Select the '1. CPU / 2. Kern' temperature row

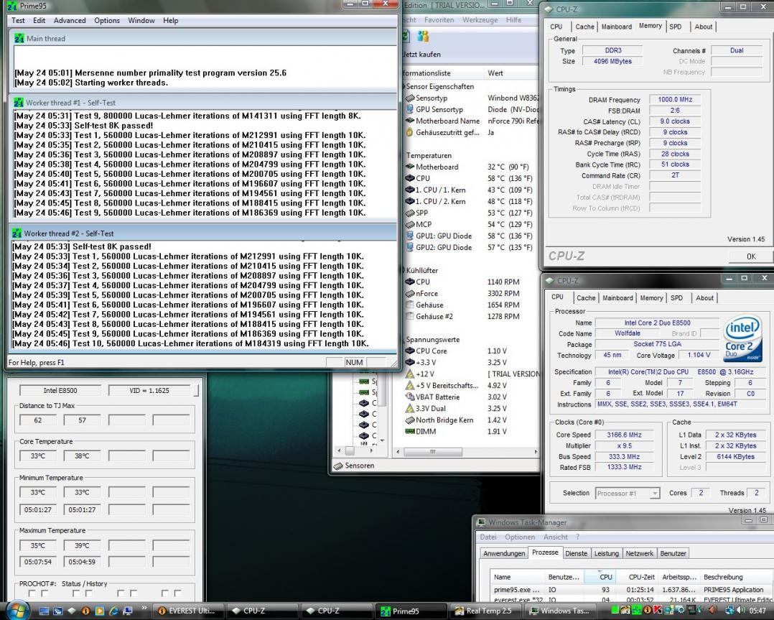pos(470,202)
